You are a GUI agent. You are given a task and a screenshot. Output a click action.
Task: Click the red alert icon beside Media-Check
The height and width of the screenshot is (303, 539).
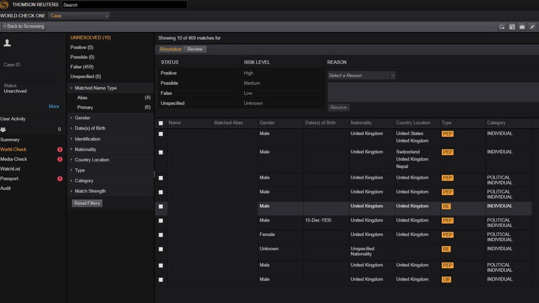(x=60, y=159)
